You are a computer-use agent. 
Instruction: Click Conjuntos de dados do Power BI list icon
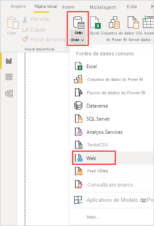[x=78, y=79]
